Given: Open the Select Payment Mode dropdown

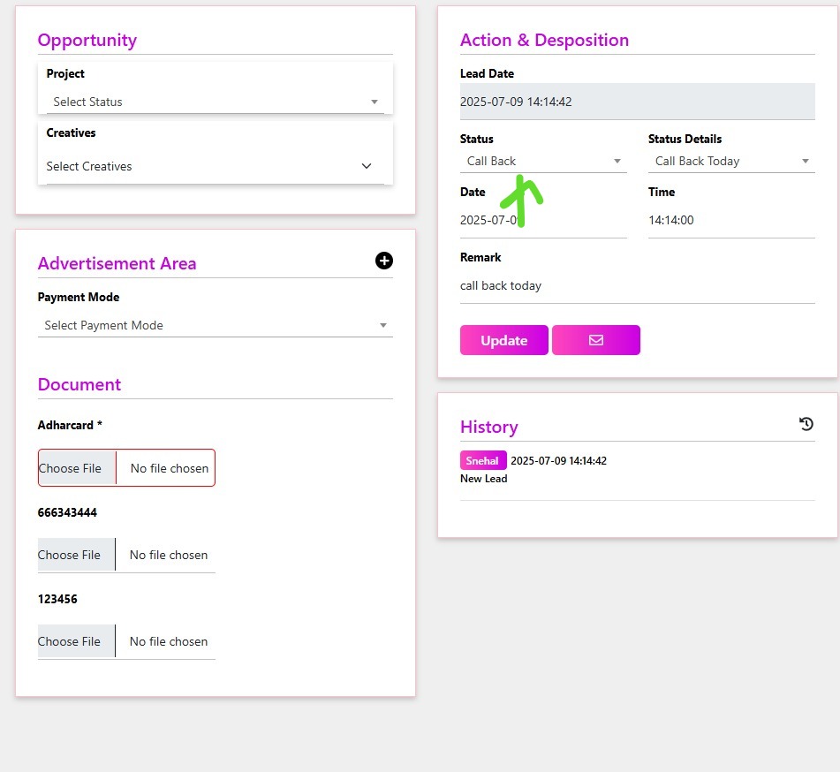Looking at the screenshot, I should click(215, 325).
